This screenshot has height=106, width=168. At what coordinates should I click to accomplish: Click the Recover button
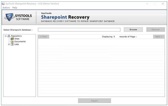[x=156, y=29]
